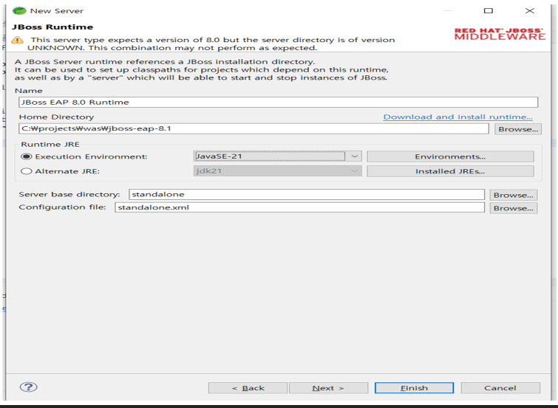Click the help question mark icon

coord(29,387)
